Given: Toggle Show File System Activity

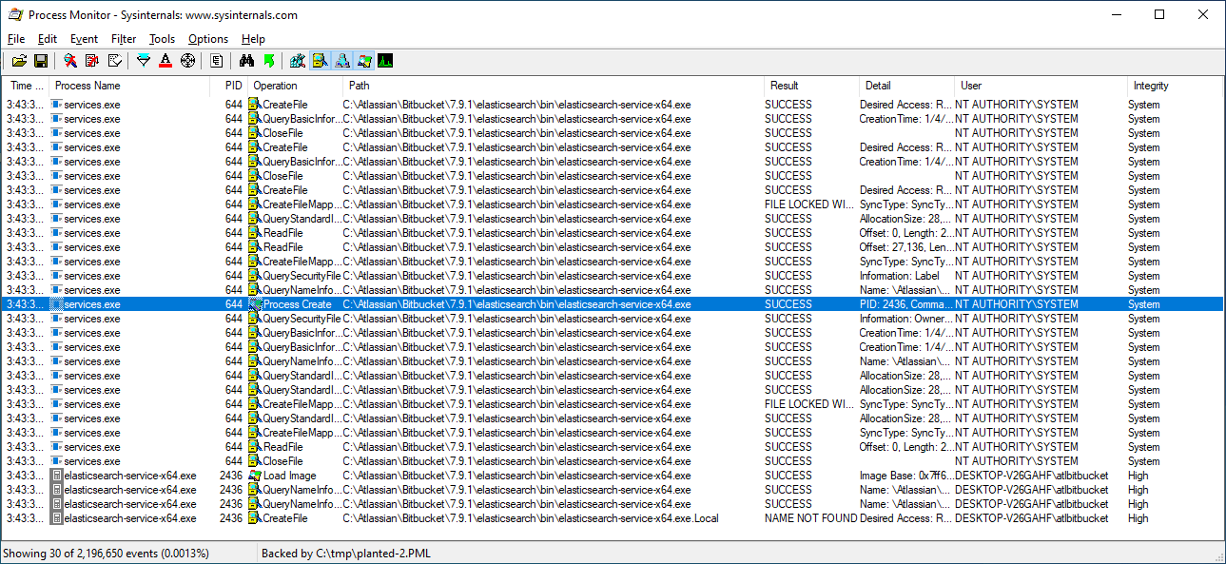Looking at the screenshot, I should click(x=320, y=61).
